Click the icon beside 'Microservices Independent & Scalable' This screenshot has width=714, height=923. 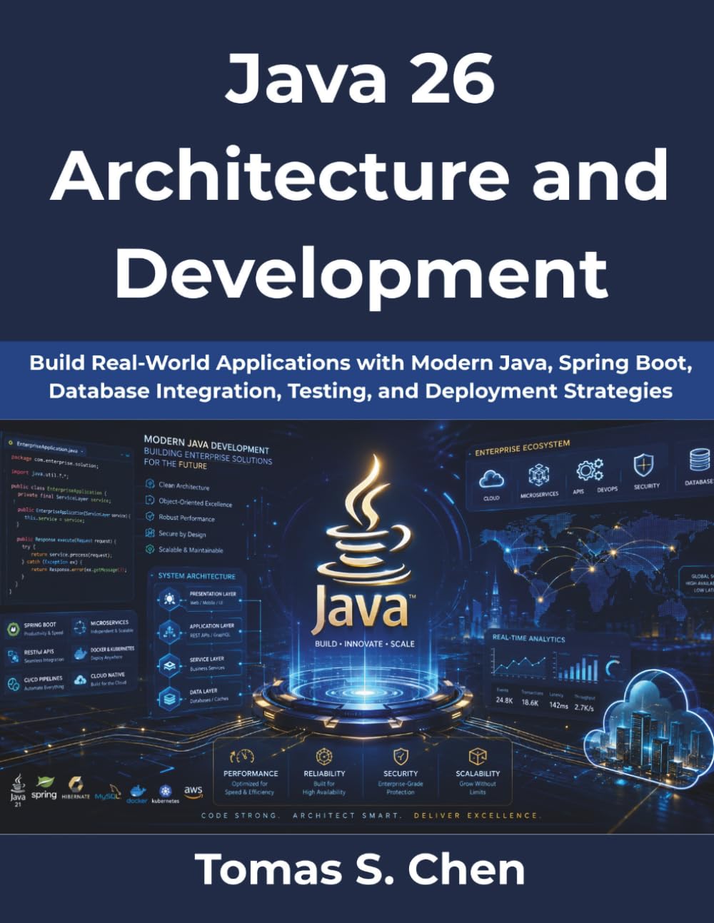coord(79,627)
